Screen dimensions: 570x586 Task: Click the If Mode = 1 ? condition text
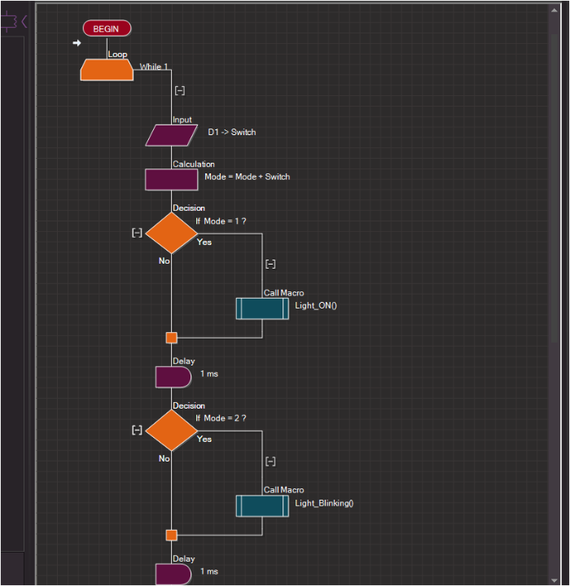tap(221, 221)
